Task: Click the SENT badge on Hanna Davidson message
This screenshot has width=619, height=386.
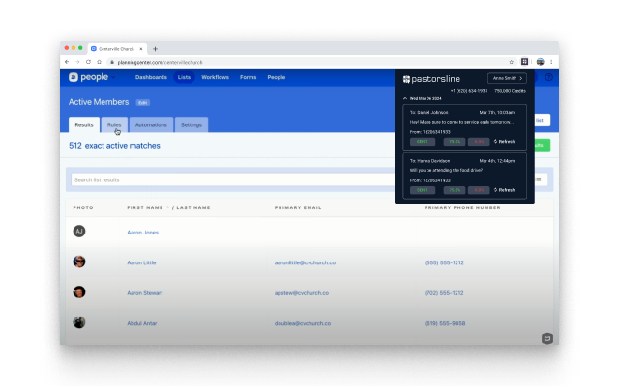Action: 423,190
